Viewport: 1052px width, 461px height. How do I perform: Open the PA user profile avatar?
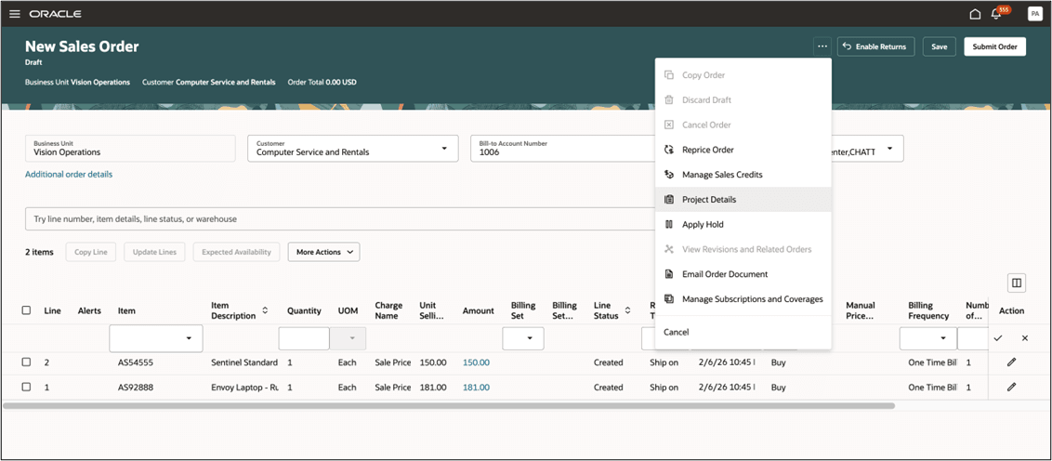point(1034,13)
